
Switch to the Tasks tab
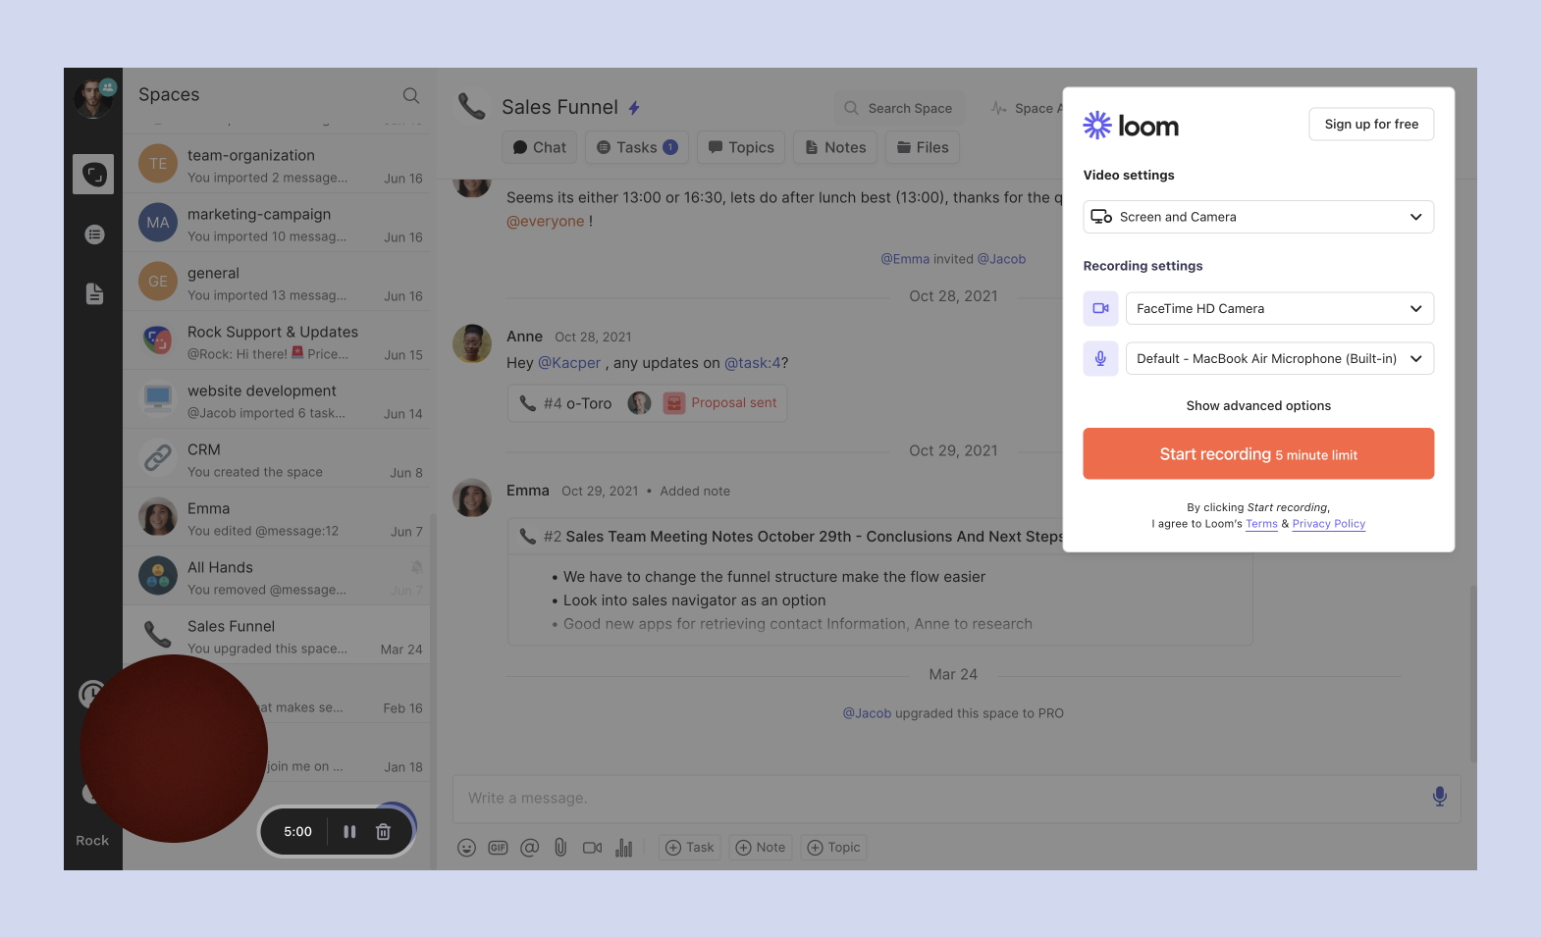pos(637,147)
